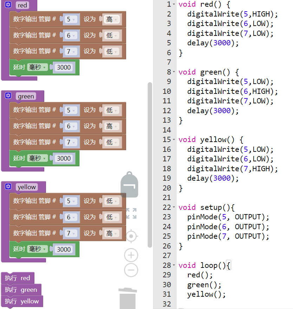The width and height of the screenshot is (293, 309).
Task: Open the backpack storage icon
Action: [129, 185]
